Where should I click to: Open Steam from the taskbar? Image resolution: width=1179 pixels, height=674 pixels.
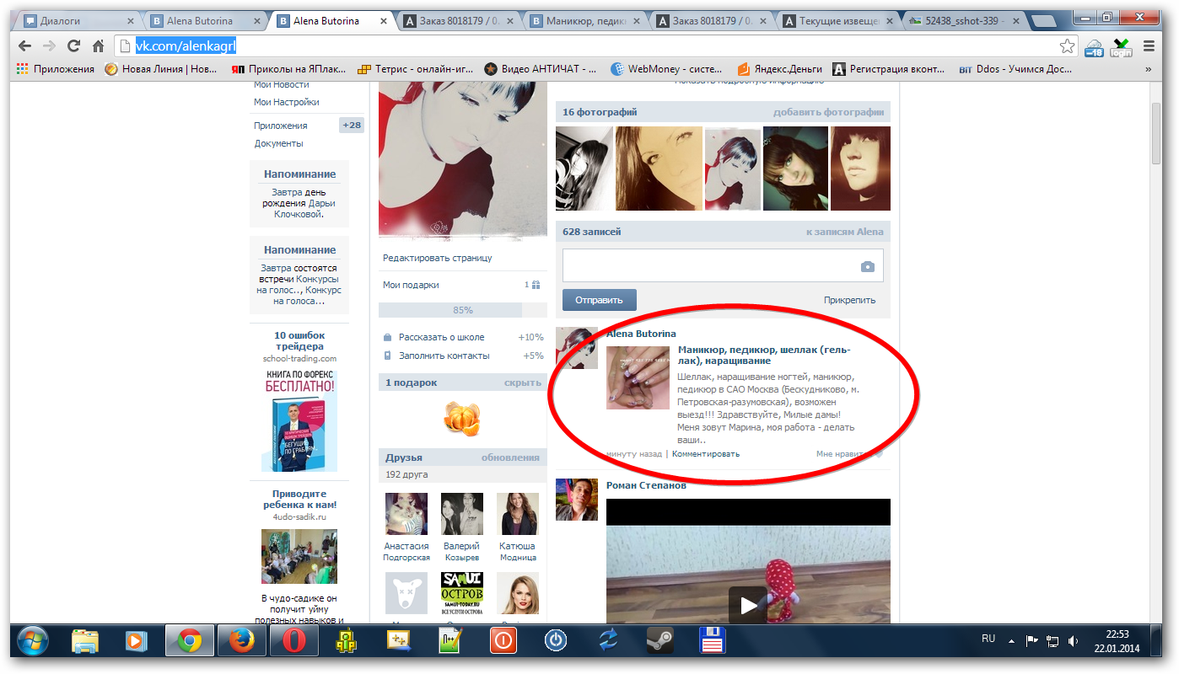659,641
